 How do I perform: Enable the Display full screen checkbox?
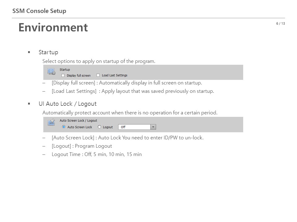click(x=63, y=76)
